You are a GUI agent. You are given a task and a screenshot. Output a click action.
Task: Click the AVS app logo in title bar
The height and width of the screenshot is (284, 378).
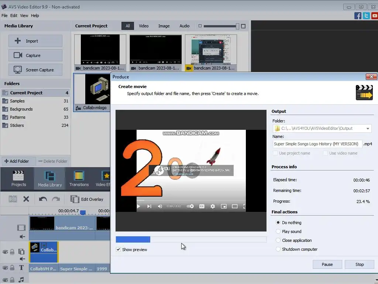[x=4, y=7]
